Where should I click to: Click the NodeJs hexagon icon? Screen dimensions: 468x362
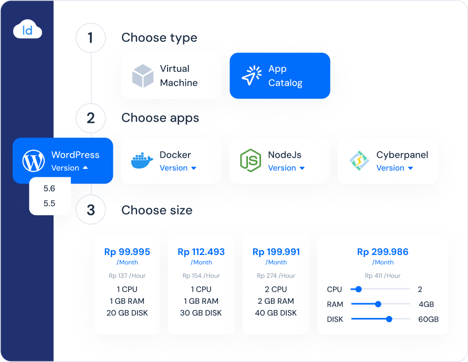[251, 161]
